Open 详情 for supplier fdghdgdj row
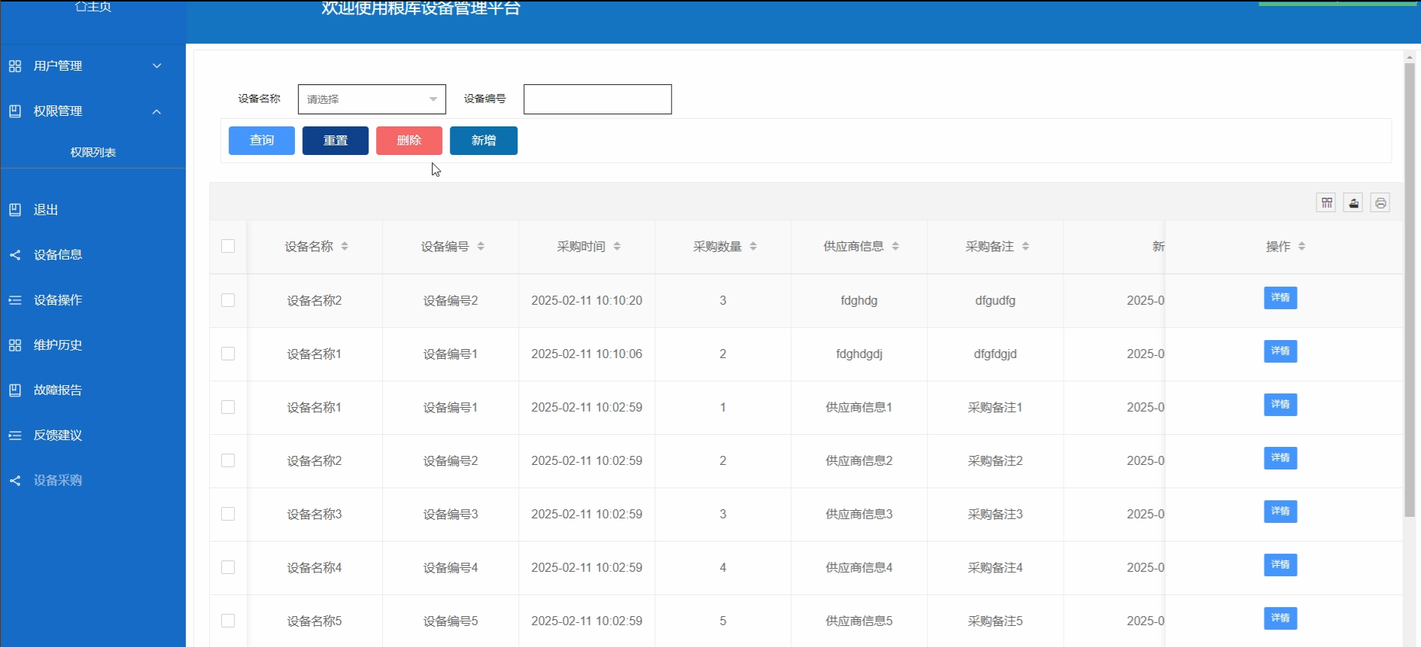Viewport: 1421px width, 647px height. [x=1280, y=351]
